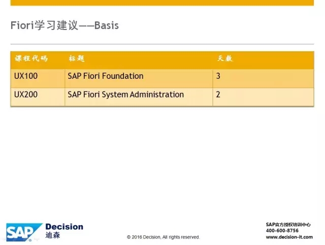This screenshot has width=325, height=245.
Task: Click the days value 2 cell
Action: 263,97
